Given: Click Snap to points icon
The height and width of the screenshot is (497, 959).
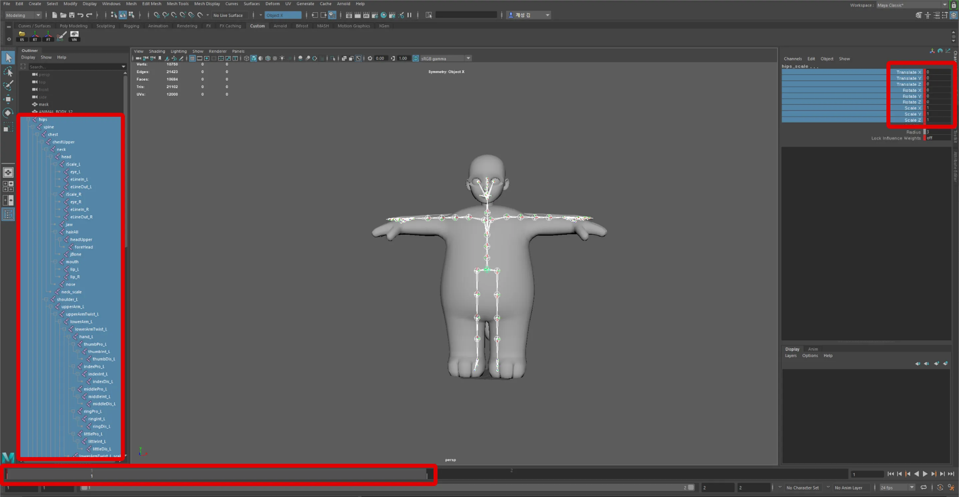Looking at the screenshot, I should [174, 15].
